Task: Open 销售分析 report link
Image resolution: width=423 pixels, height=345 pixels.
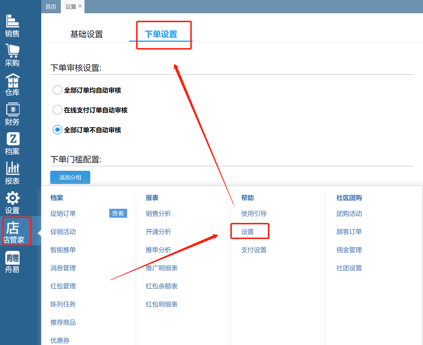Action: [158, 214]
